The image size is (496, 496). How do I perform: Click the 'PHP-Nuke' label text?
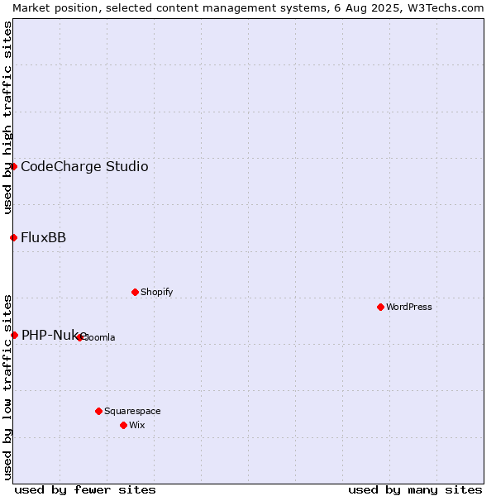pos(54,335)
